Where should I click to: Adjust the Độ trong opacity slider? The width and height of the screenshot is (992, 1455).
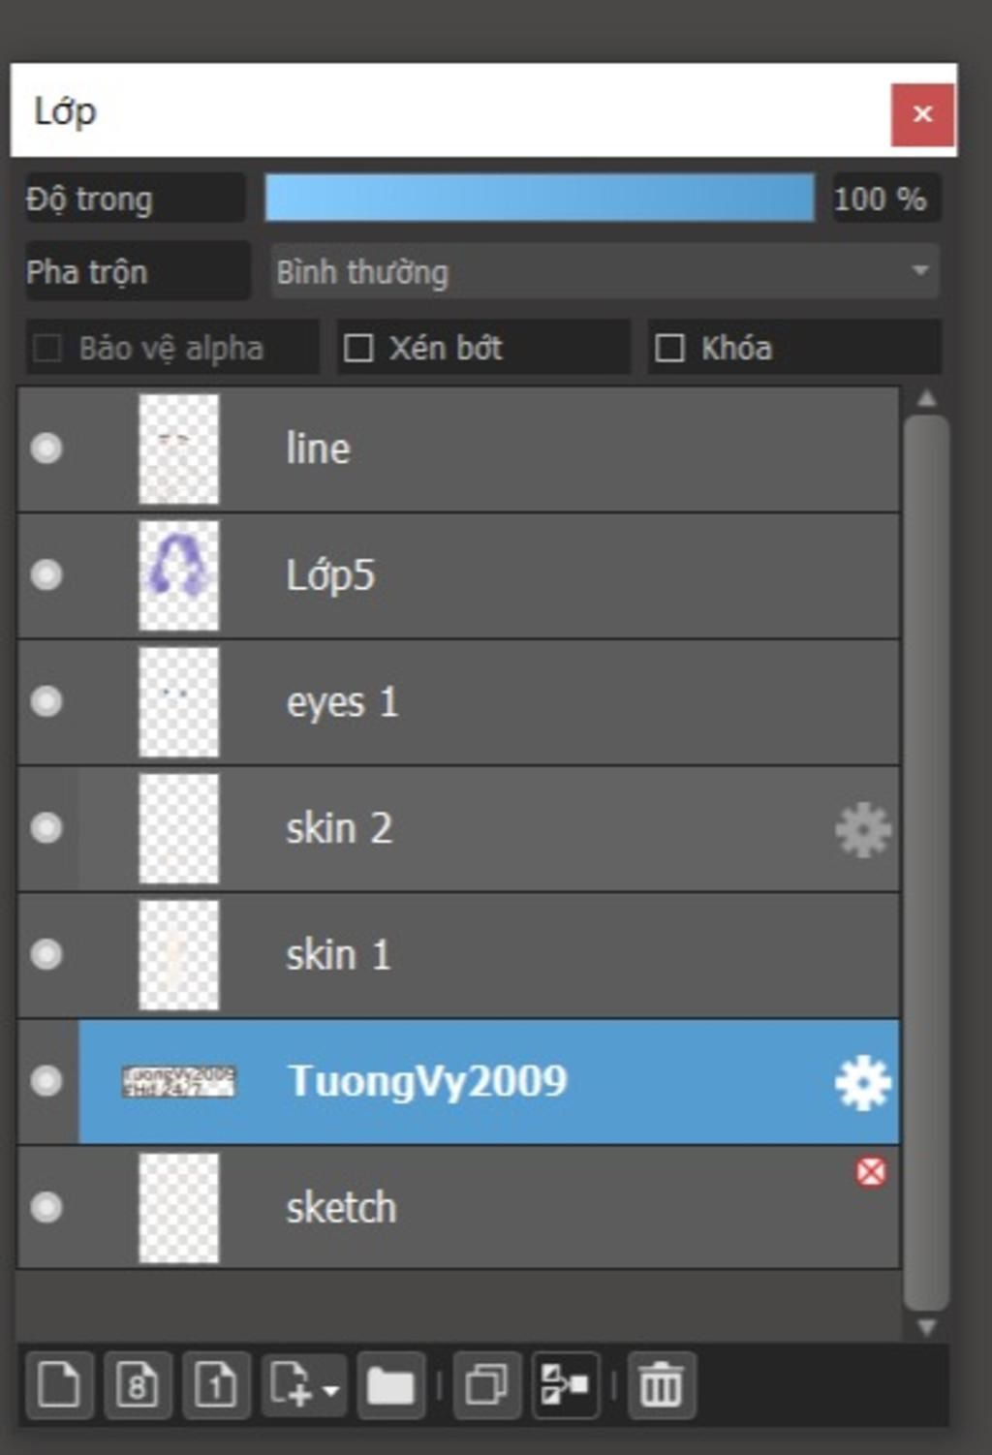(540, 199)
